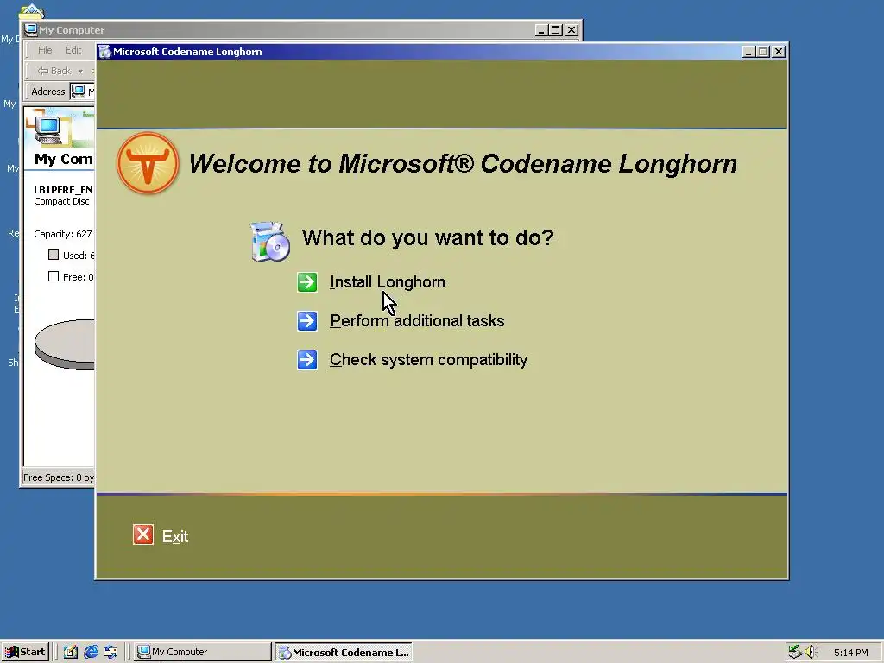Click the computer icon in the Address bar

[79, 92]
